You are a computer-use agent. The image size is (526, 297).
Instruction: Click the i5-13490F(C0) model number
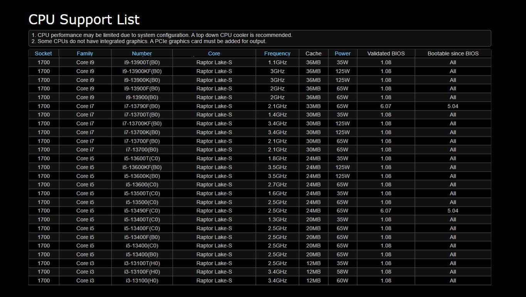click(142, 211)
